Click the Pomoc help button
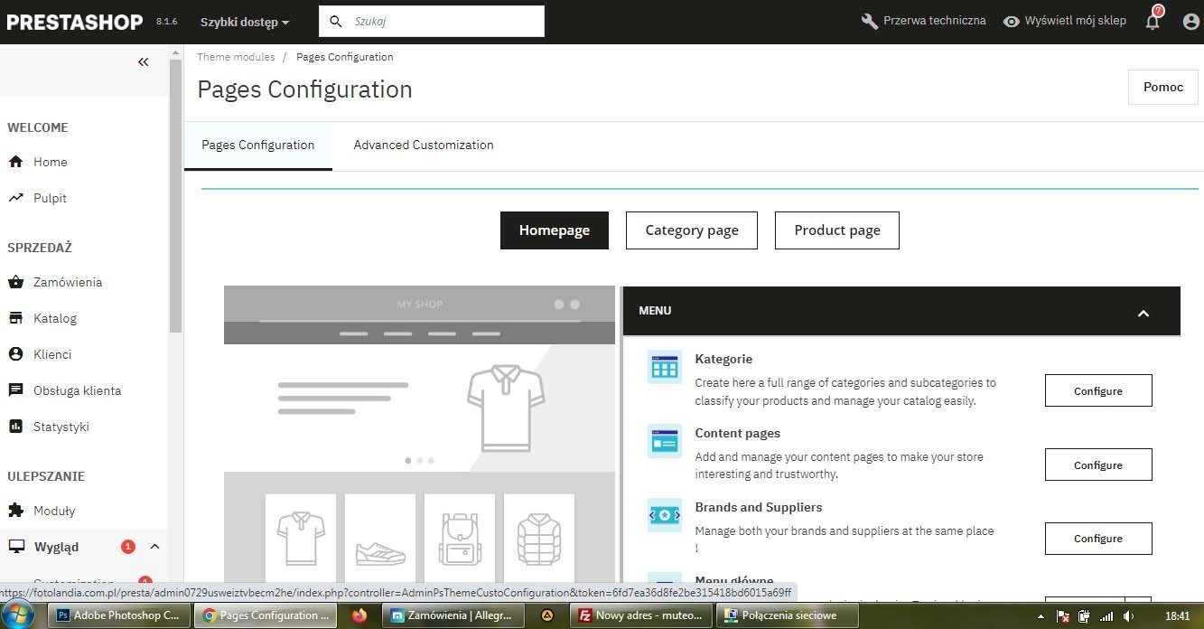Screen dimensions: 1204x629 tap(1163, 87)
